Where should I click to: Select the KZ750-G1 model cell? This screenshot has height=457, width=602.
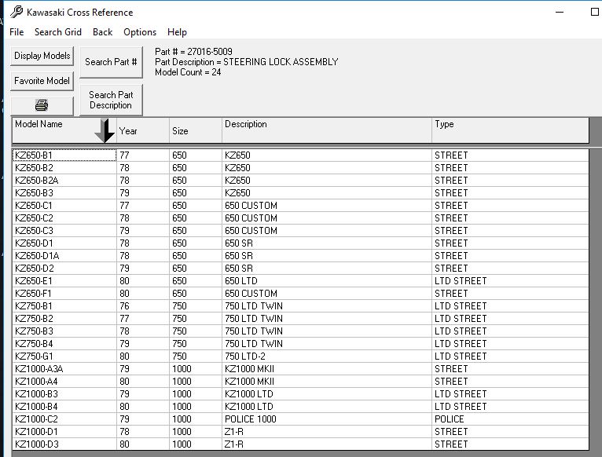[x=64, y=356]
